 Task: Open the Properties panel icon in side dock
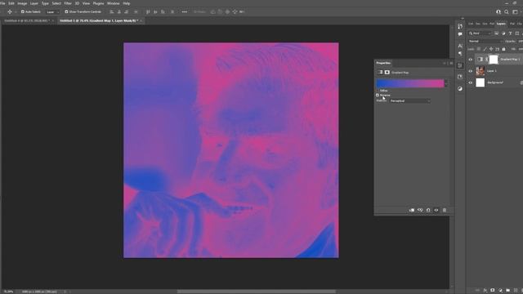coord(460,65)
